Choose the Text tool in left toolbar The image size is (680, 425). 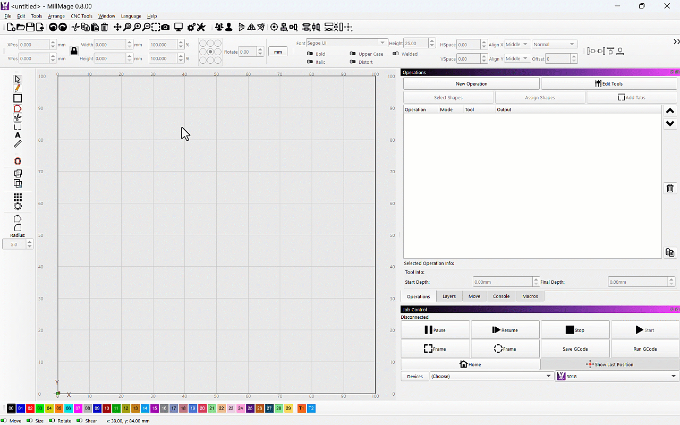(x=18, y=135)
